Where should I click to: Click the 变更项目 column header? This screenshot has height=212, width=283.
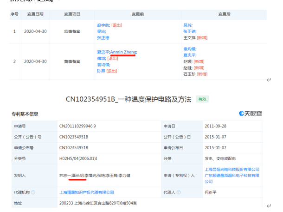72,14
